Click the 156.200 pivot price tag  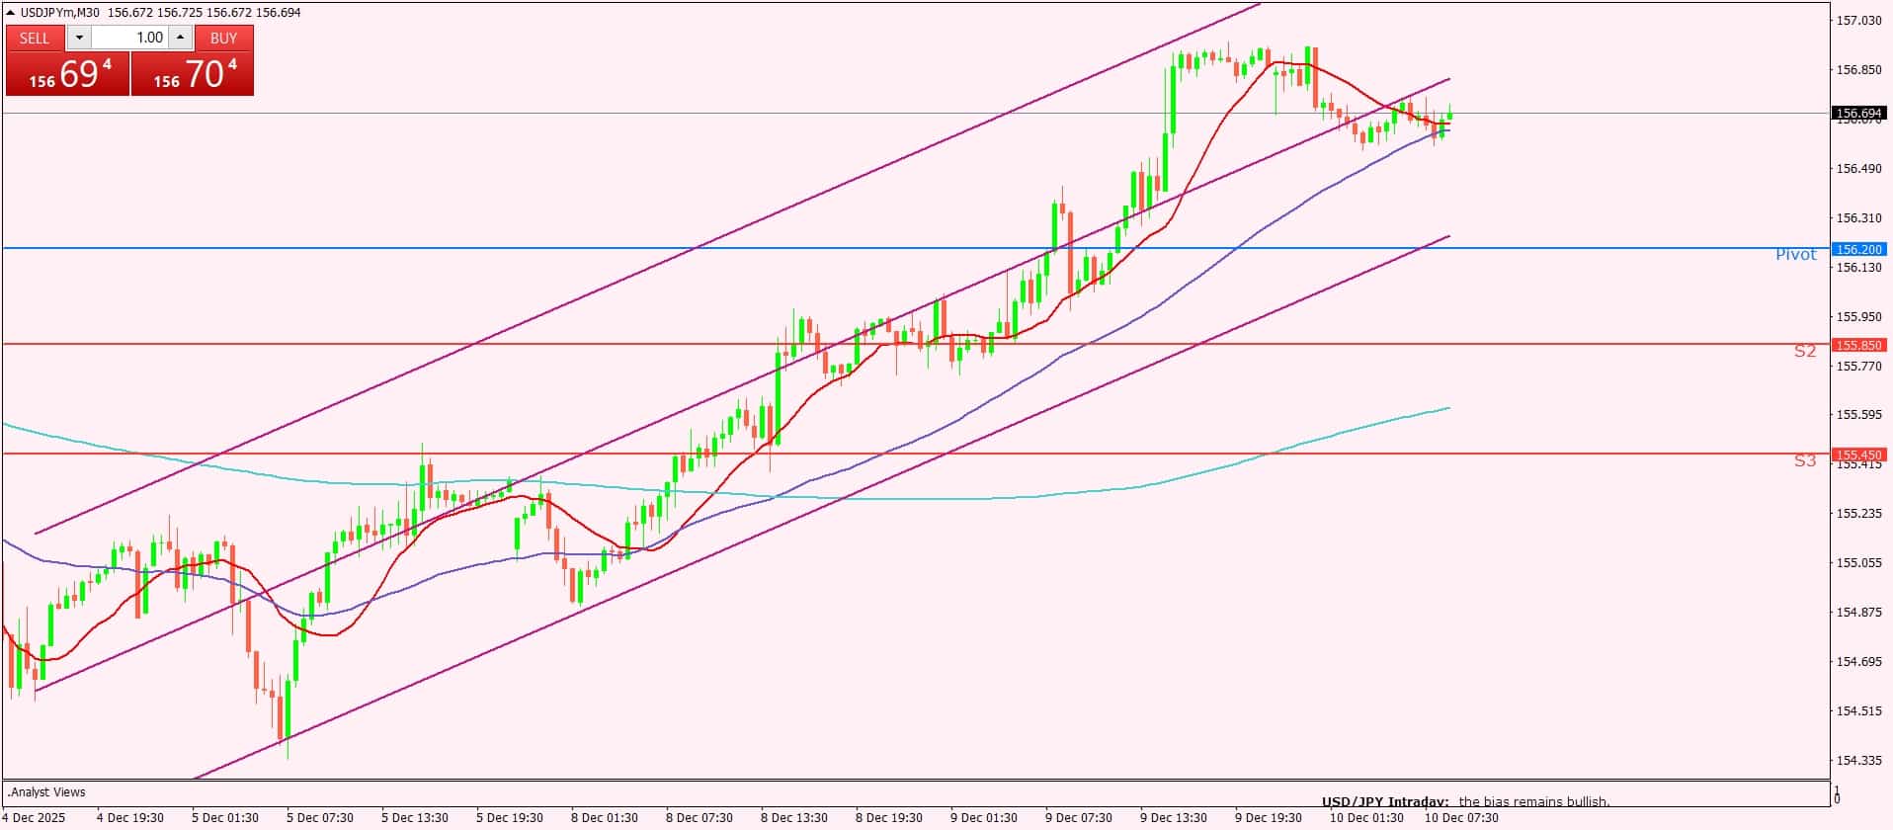[1858, 249]
